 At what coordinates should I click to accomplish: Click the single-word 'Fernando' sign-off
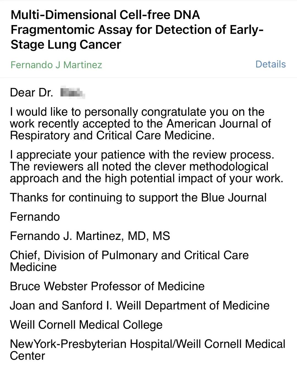coord(35,217)
